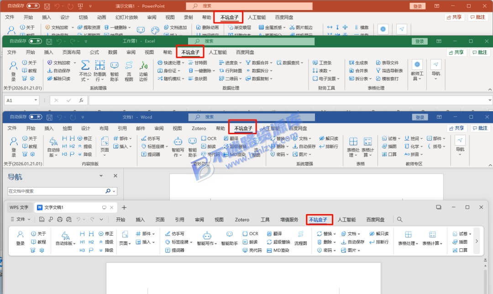Click 流程图 icon in WPS ribbon
The height and width of the screenshot is (294, 493).
300,234
